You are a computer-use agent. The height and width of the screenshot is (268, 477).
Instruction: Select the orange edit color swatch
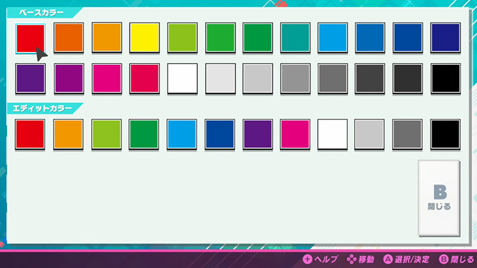pyautogui.click(x=68, y=134)
